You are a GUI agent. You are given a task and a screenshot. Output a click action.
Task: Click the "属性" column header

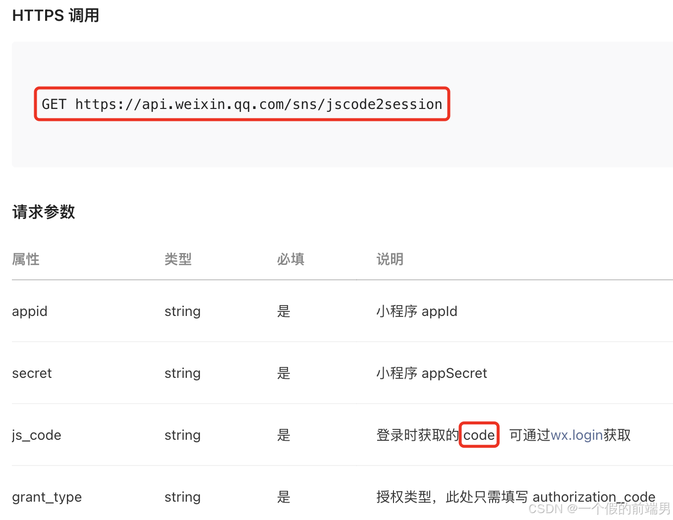coord(26,259)
